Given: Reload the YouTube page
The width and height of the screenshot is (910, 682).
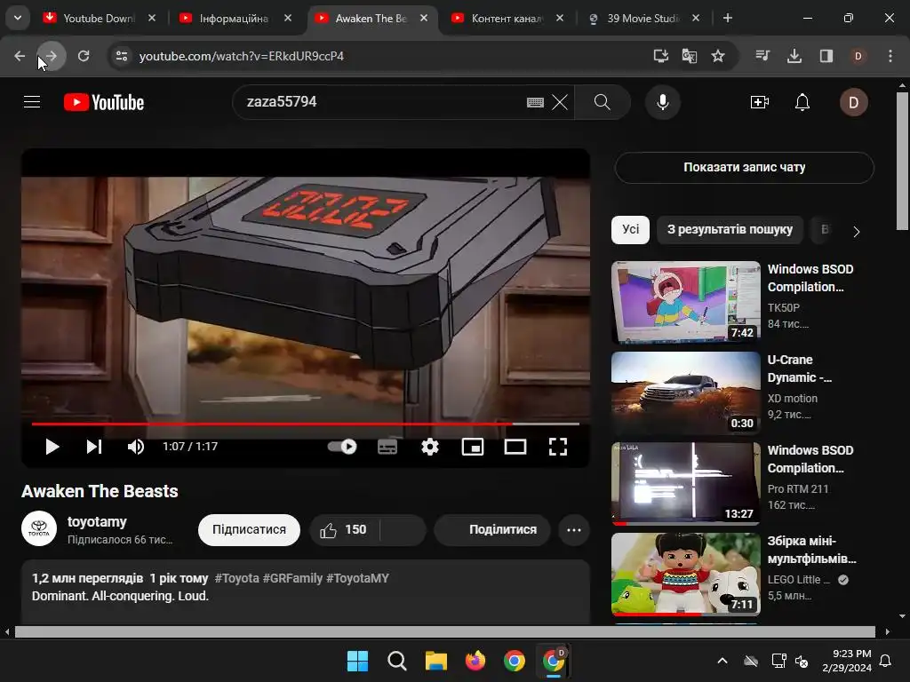Looking at the screenshot, I should [x=84, y=56].
